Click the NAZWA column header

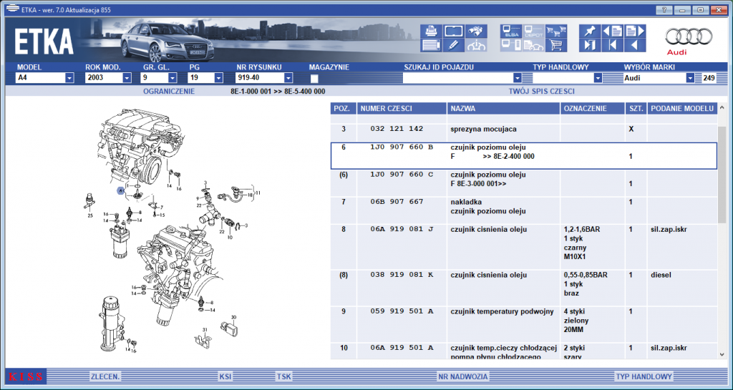click(x=503, y=108)
